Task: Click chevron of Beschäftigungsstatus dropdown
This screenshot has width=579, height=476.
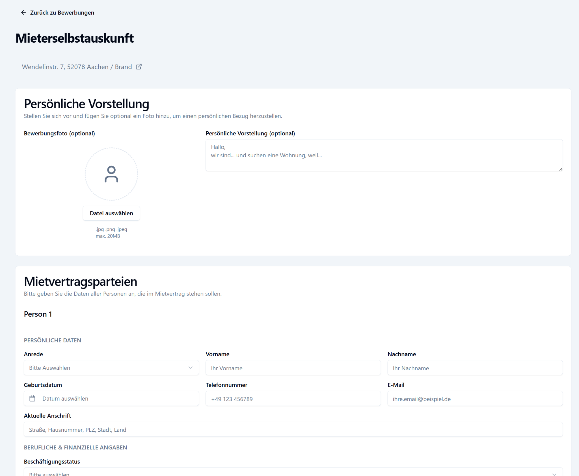Action: [x=554, y=474]
